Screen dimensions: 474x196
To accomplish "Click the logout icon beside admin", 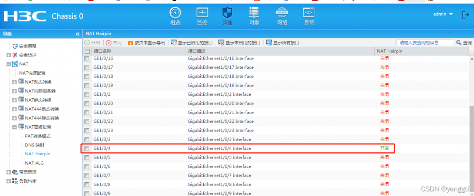I will [465, 15].
